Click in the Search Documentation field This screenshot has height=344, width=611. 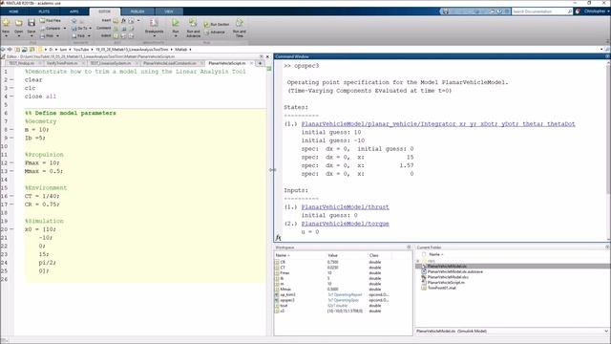538,11
